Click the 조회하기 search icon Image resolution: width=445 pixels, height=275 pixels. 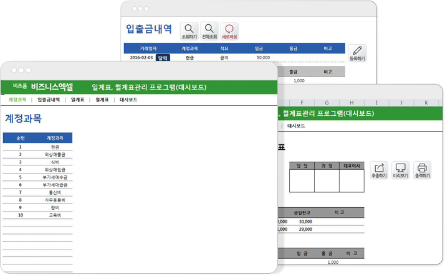point(189,30)
